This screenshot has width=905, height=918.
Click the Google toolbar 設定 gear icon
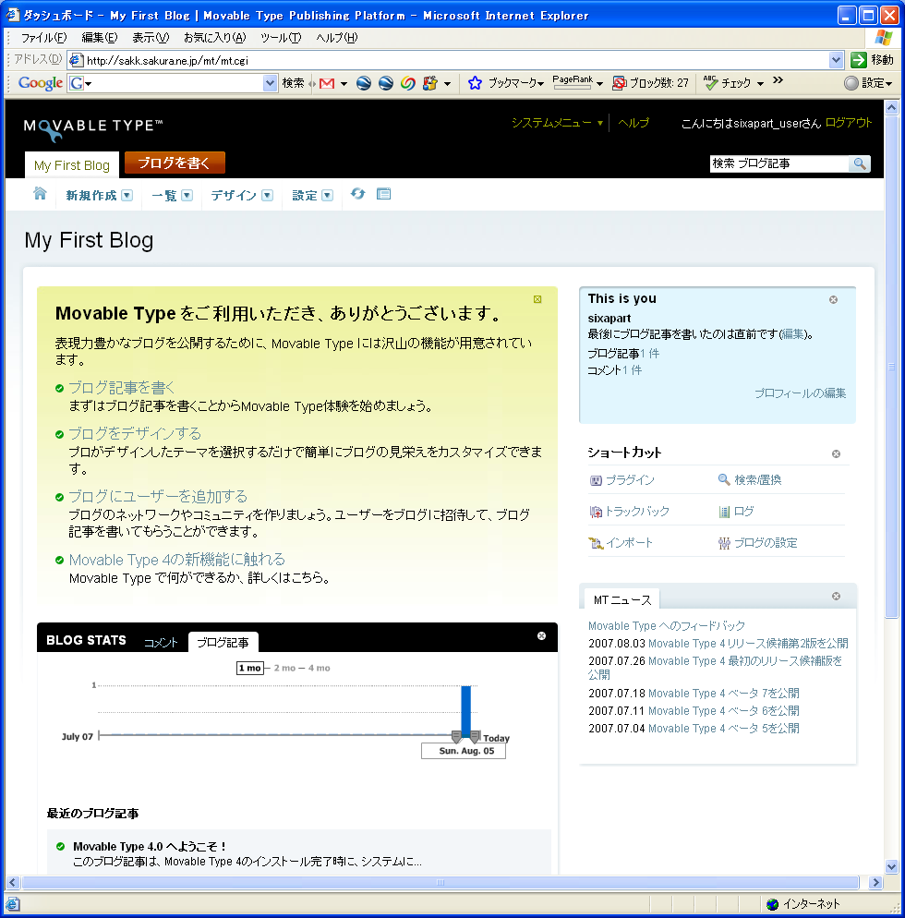click(851, 83)
